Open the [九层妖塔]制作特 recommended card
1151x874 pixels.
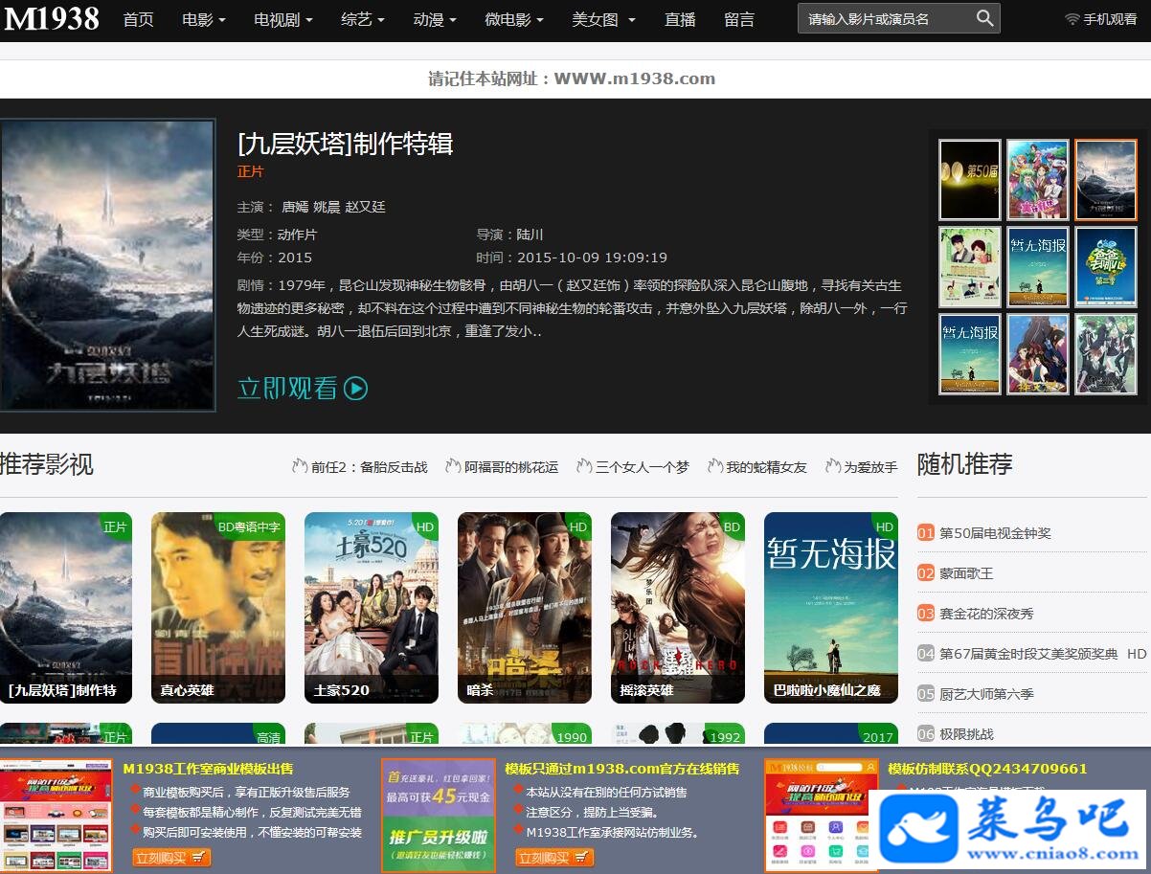66,608
